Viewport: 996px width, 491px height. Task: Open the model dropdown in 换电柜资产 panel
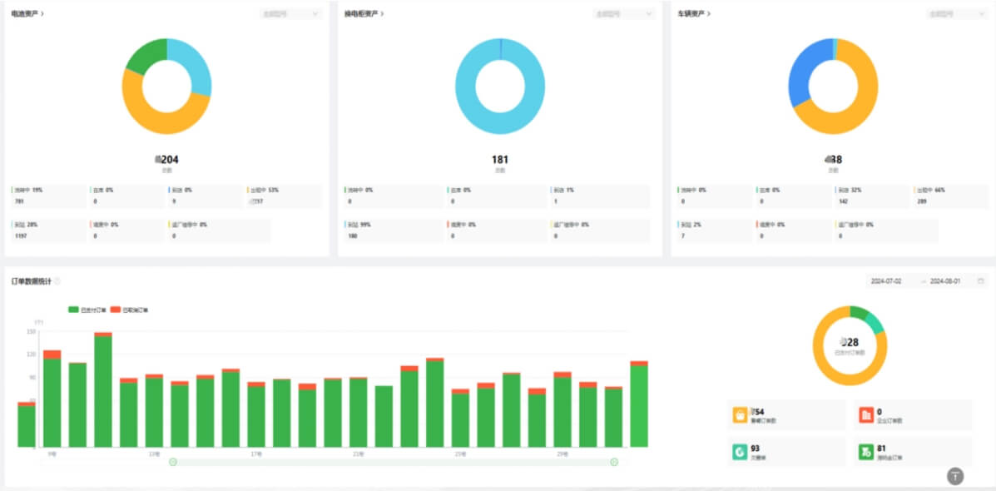pos(623,14)
